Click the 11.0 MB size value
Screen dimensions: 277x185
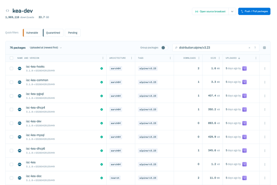(x=215, y=178)
